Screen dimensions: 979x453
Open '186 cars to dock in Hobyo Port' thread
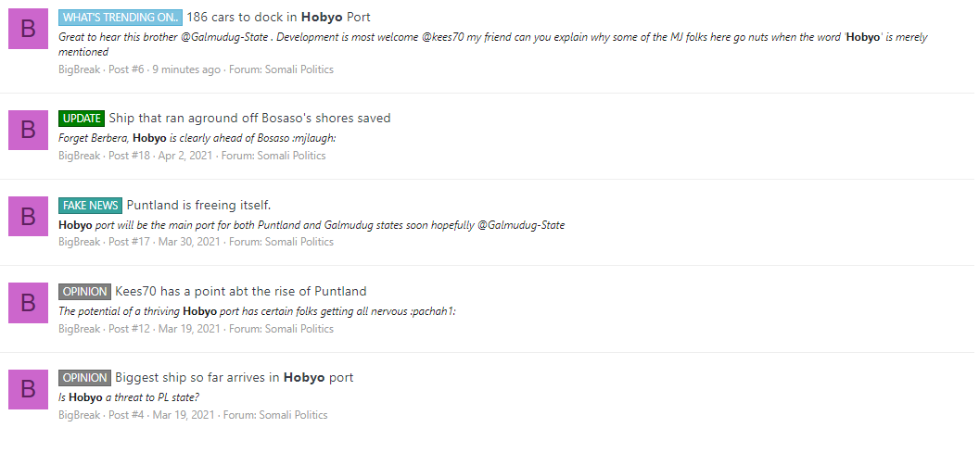tap(278, 18)
